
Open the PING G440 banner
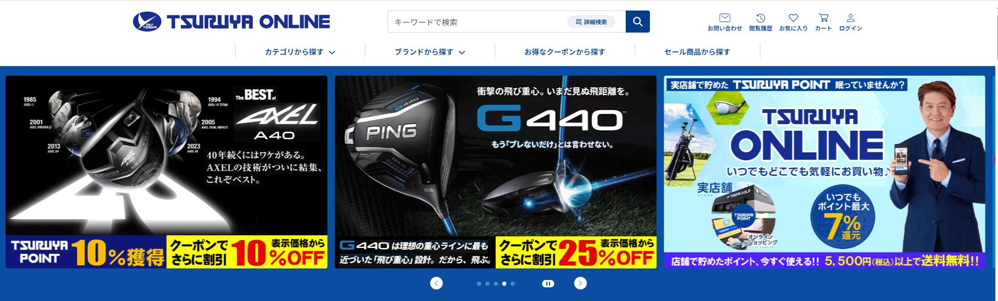tap(495, 172)
